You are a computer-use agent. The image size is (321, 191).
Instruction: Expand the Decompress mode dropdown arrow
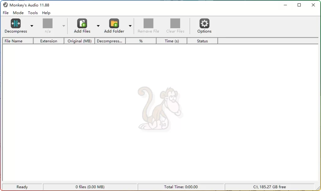click(32, 26)
